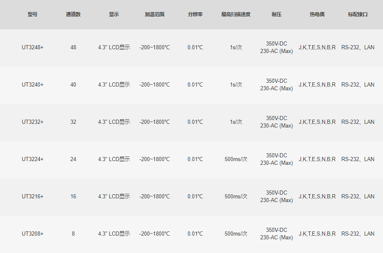The width and height of the screenshot is (383, 253).
Task: Click the 通道数 column header
Action: pyautogui.click(x=73, y=14)
